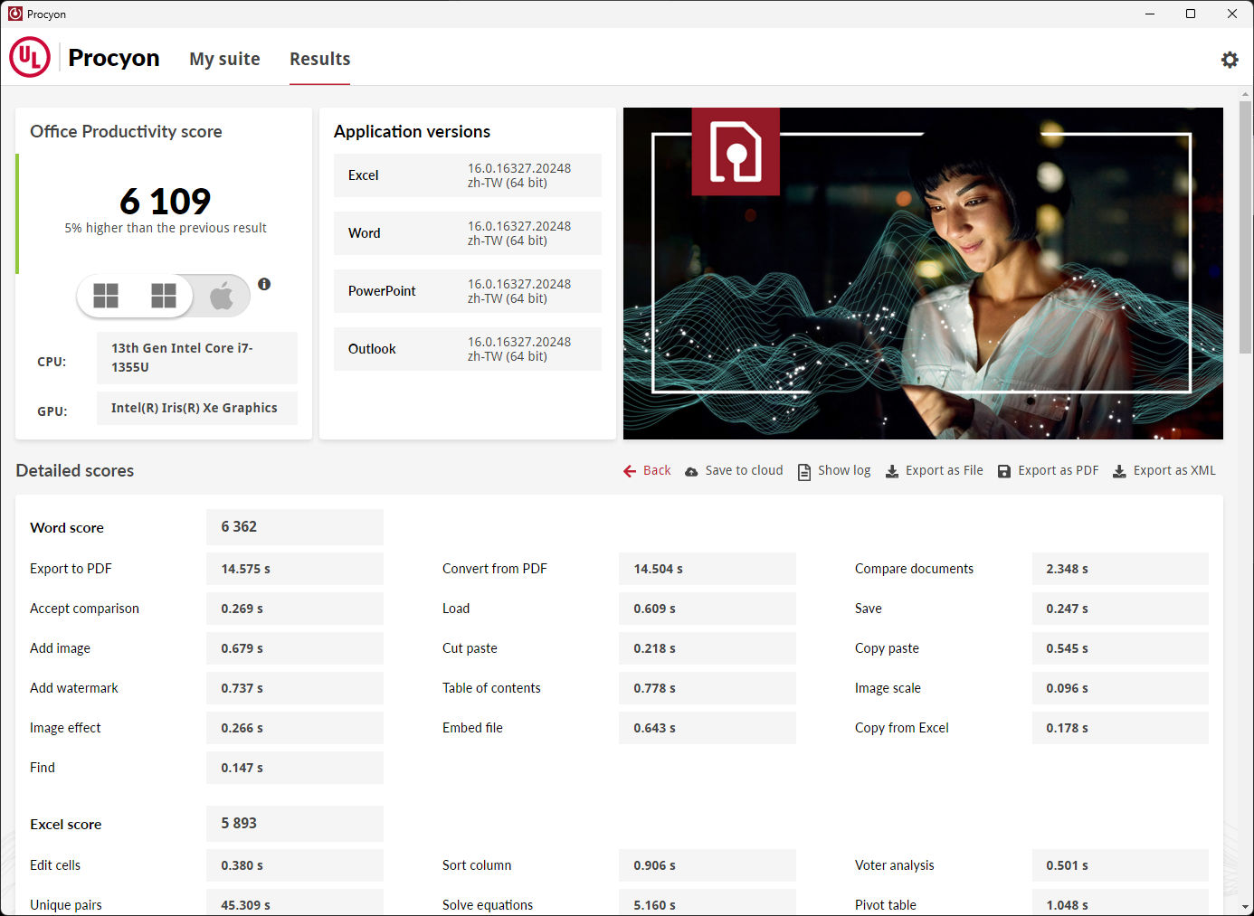Click the Table of contents value 0.778 s
The image size is (1254, 916).
708,688
